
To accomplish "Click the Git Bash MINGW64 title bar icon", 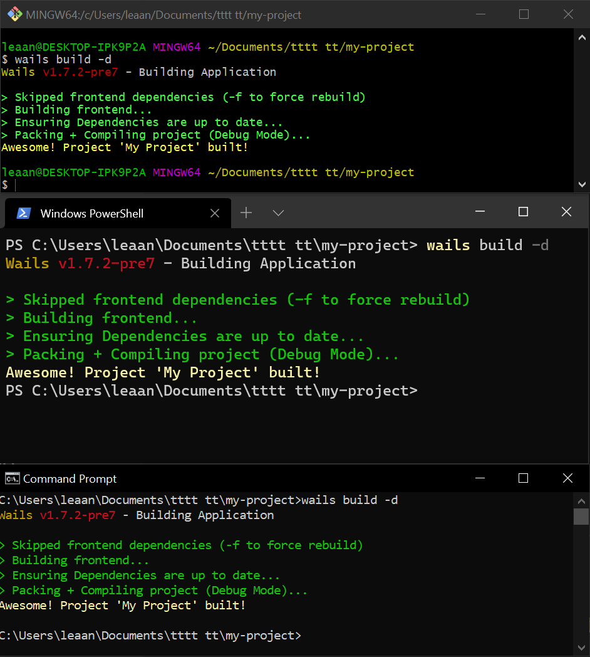I will click(14, 14).
